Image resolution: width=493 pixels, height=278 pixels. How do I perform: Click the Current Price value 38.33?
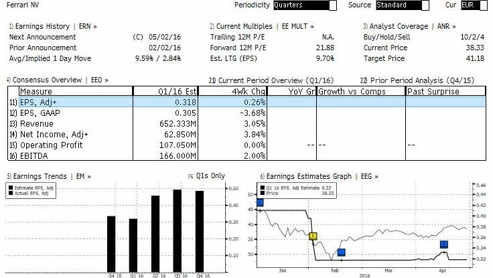(475, 48)
